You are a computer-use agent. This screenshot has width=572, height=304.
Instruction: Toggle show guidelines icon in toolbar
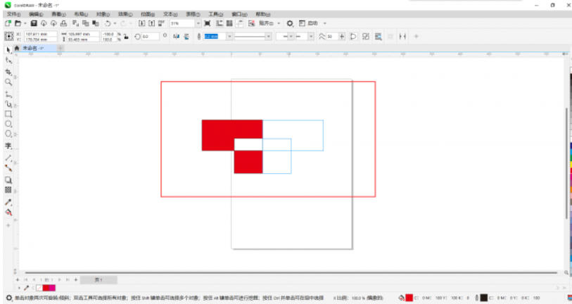(239, 23)
